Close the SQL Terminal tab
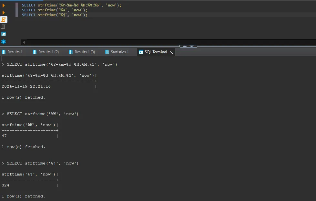The width and height of the screenshot is (316, 201). point(171,52)
